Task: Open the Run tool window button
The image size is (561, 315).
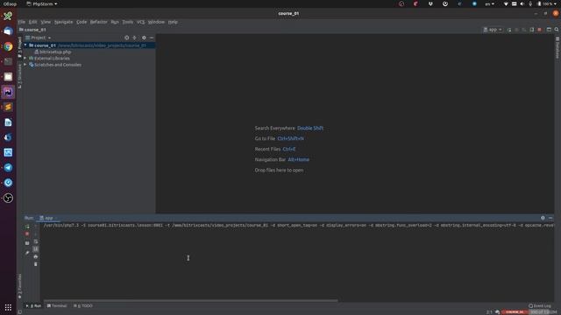Action: 33,306
